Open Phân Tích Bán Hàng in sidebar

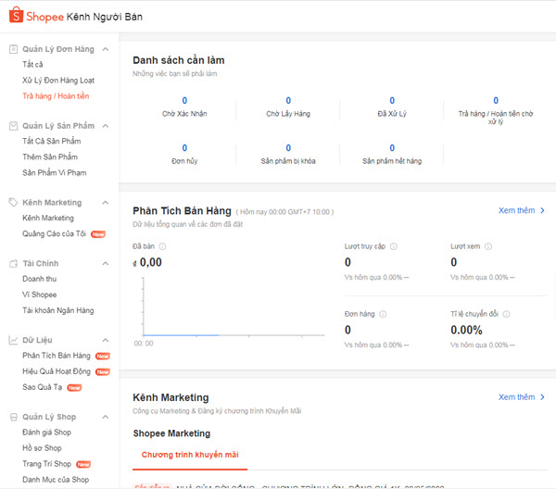[x=57, y=356]
